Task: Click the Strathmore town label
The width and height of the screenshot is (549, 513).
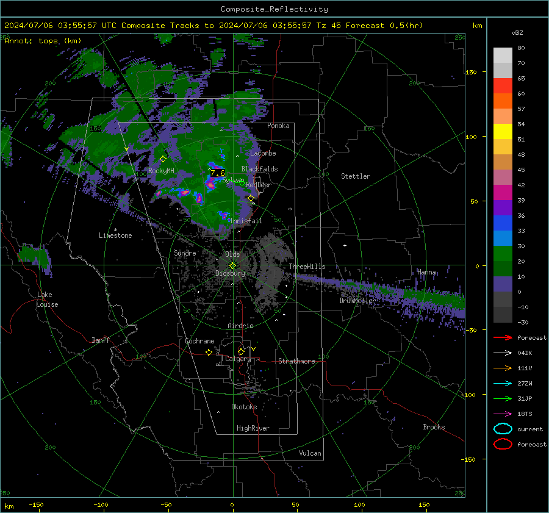Action: [x=296, y=361]
